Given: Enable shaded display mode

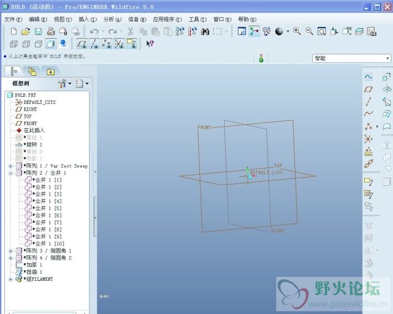Looking at the screenshot, I should click(x=51, y=44).
